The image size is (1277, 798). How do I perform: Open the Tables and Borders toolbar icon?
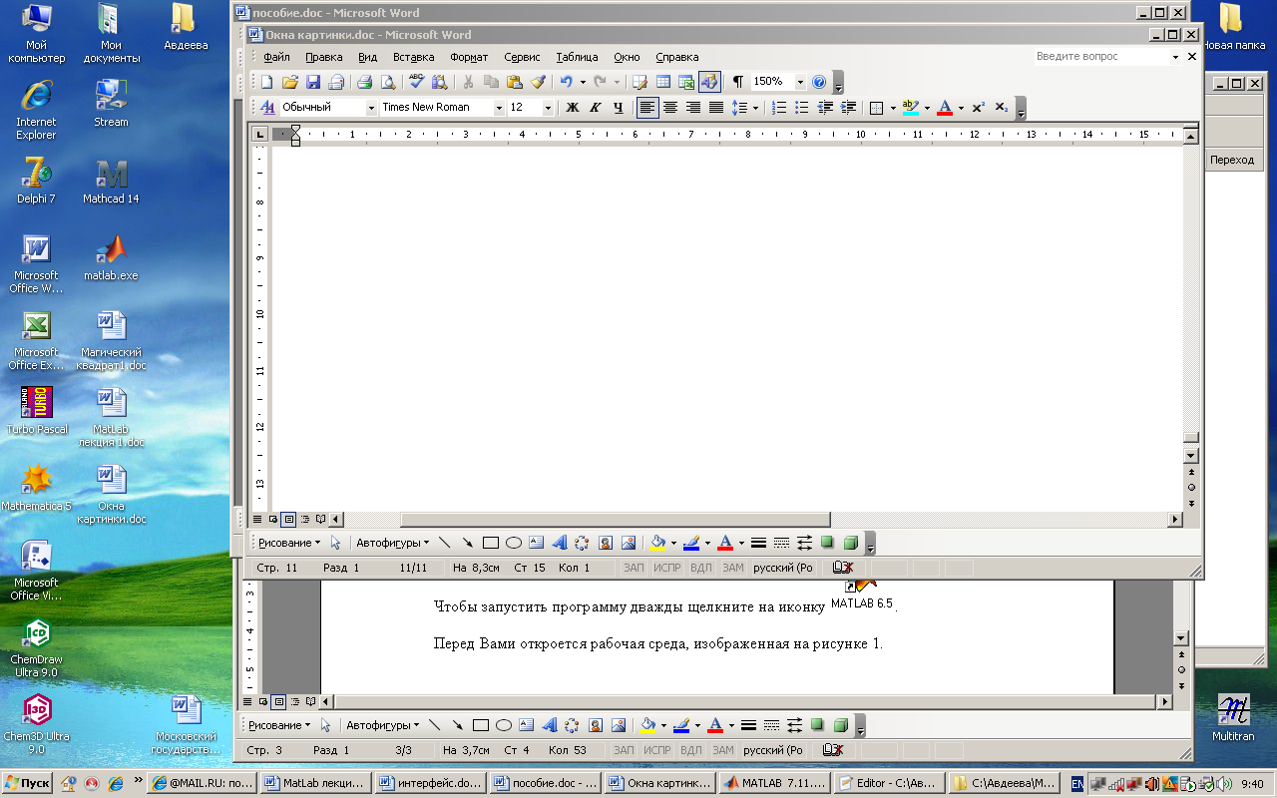click(x=639, y=82)
